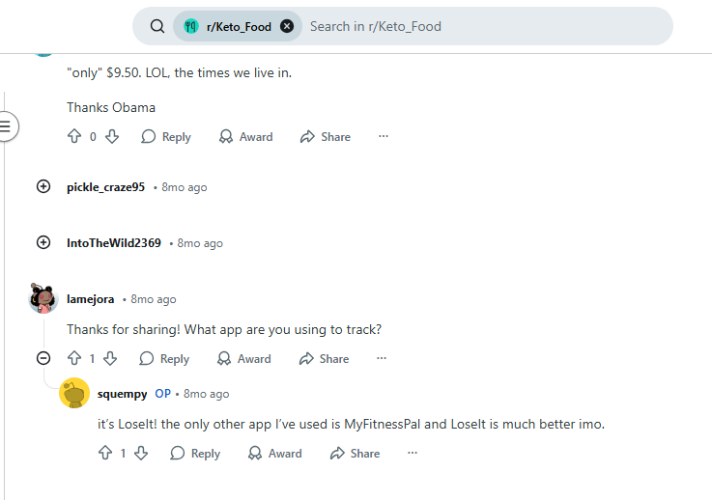Expand pickle_craze95's collapsed comment
712x500 pixels.
[x=43, y=187]
